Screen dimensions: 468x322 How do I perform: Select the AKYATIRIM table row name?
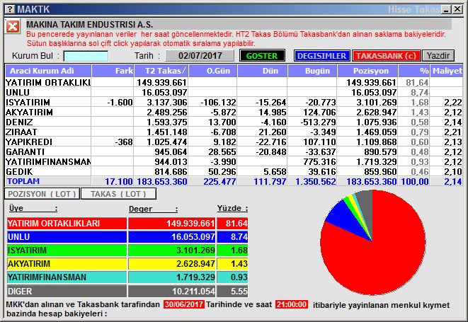click(29, 112)
